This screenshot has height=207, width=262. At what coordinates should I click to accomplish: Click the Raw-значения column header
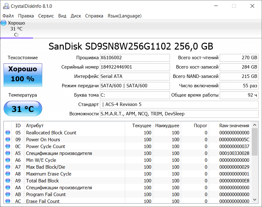pyautogui.click(x=234, y=125)
